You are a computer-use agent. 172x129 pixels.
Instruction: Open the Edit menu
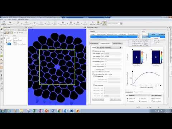point(5,20)
